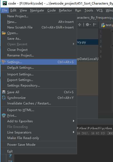Switch to the test.py editor tab

[x=107, y=25]
